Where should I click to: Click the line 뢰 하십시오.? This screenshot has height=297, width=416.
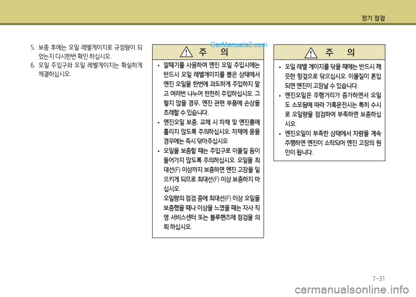click(x=178, y=227)
